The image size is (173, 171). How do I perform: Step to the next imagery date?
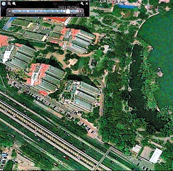point(81,11)
